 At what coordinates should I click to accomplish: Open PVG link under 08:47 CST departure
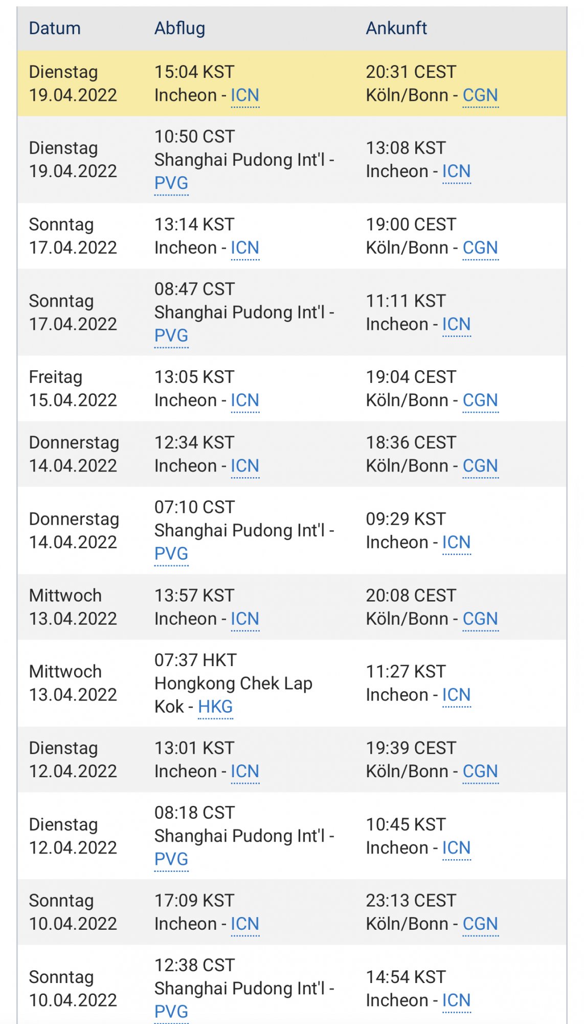click(x=171, y=335)
